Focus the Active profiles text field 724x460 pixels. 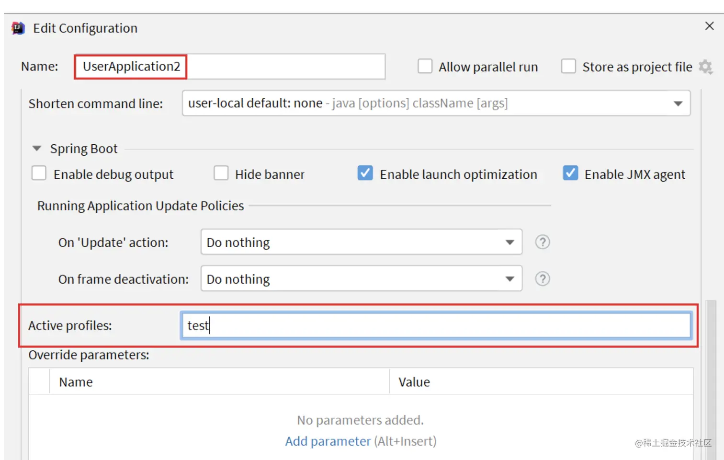point(436,326)
